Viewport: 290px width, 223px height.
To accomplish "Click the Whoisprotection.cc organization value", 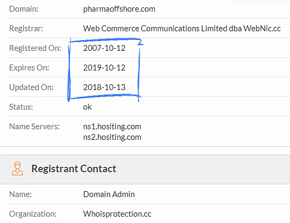I will [117, 214].
